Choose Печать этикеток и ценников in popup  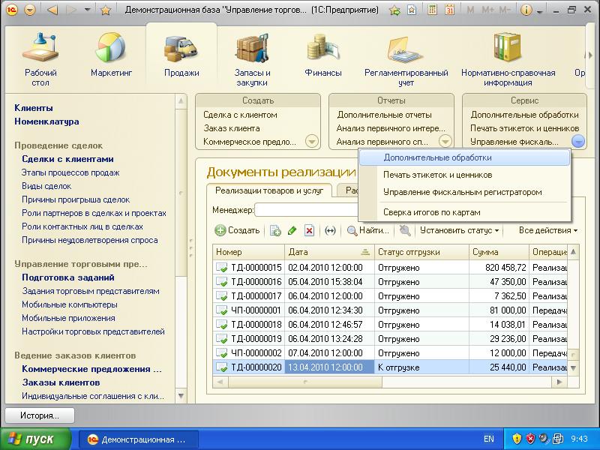(437, 175)
